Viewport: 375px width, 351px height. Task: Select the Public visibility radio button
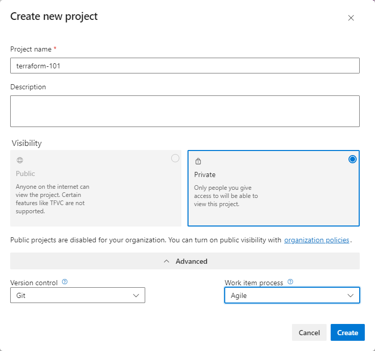(175, 158)
